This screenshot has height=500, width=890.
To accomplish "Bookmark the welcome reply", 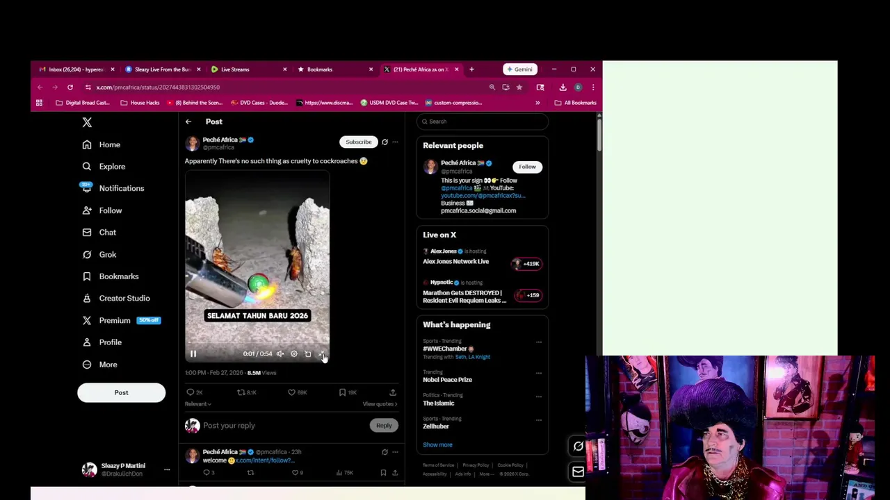I will (x=383, y=473).
